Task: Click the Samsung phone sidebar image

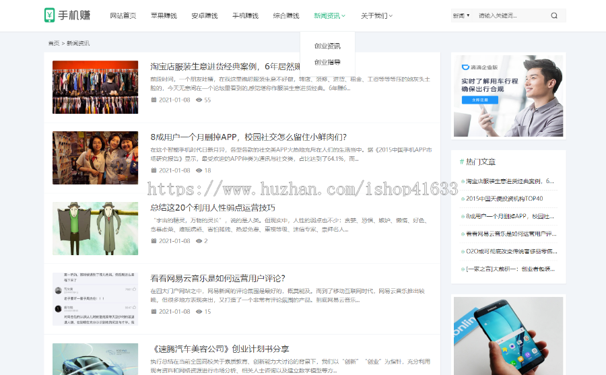Action: (x=508, y=335)
